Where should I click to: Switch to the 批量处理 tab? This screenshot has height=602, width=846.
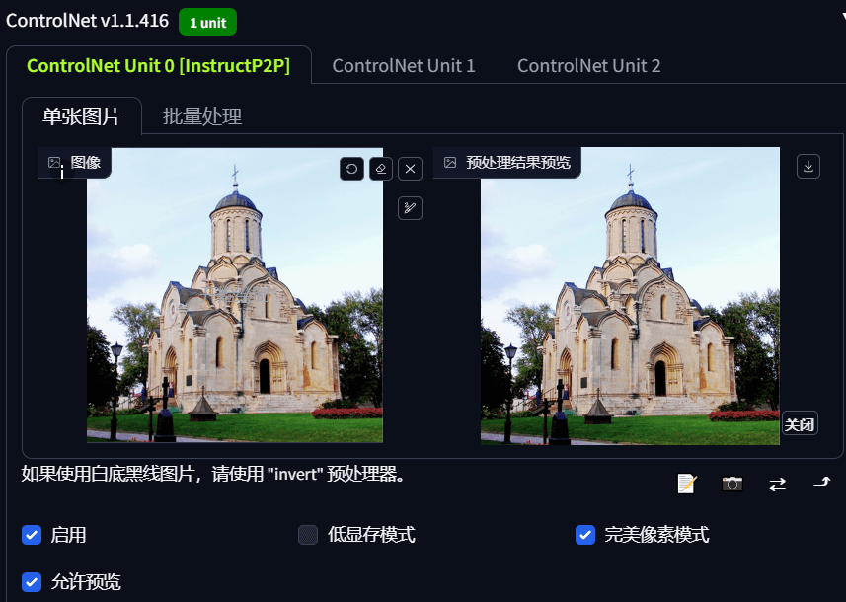pos(202,116)
